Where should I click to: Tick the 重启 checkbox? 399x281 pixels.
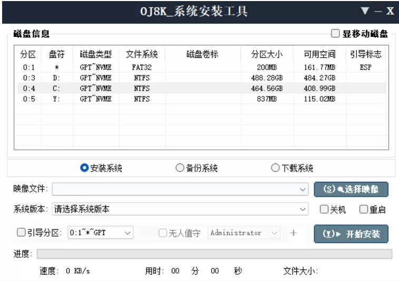point(363,209)
